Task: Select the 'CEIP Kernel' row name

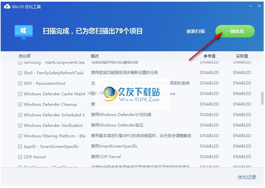Action: 35,157
